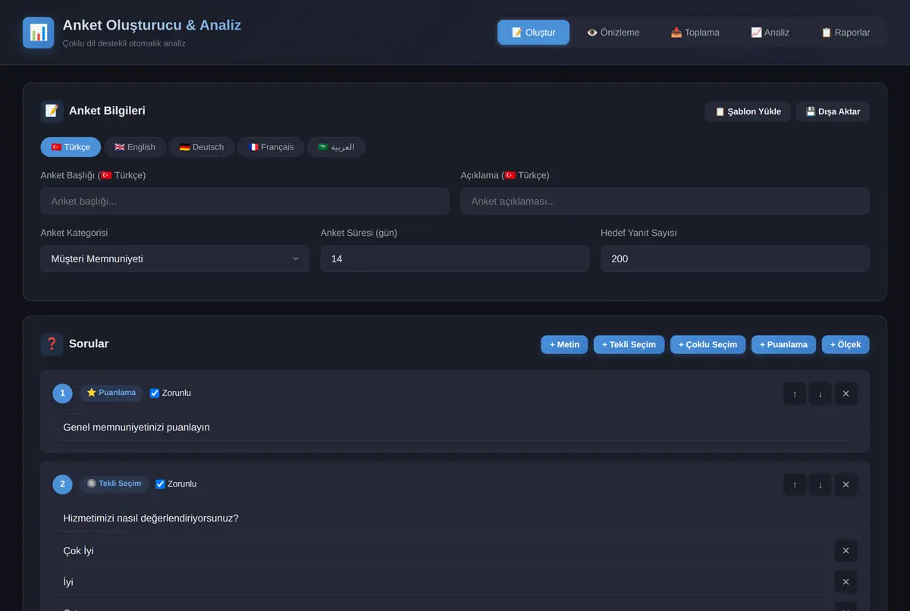Screen dimensions: 910x611
Task: Click the Anket Süresi field
Action: tap(455, 258)
